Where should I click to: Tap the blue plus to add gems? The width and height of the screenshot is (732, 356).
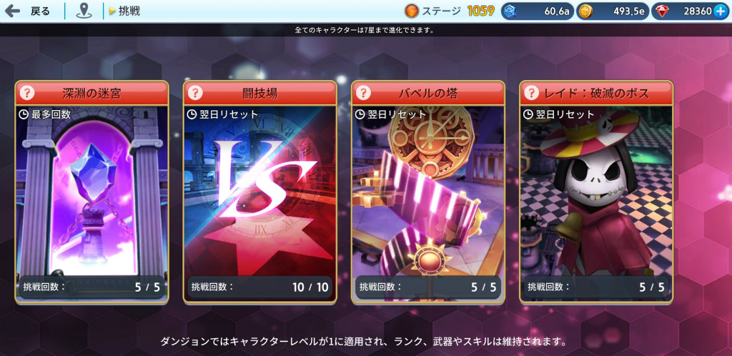(x=721, y=11)
